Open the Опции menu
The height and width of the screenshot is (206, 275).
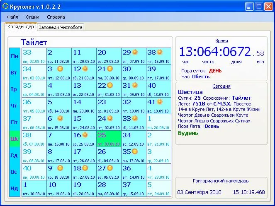click(32, 17)
